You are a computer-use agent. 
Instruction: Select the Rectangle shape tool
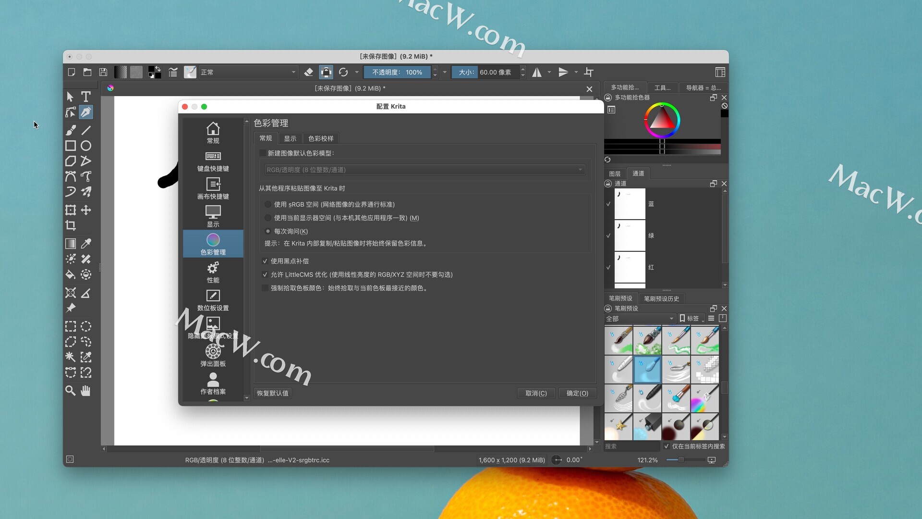71,146
